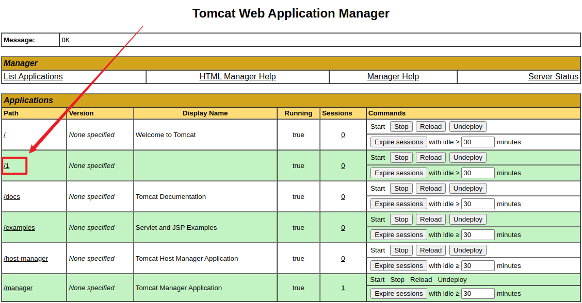Reload the /1 application

coord(430,157)
